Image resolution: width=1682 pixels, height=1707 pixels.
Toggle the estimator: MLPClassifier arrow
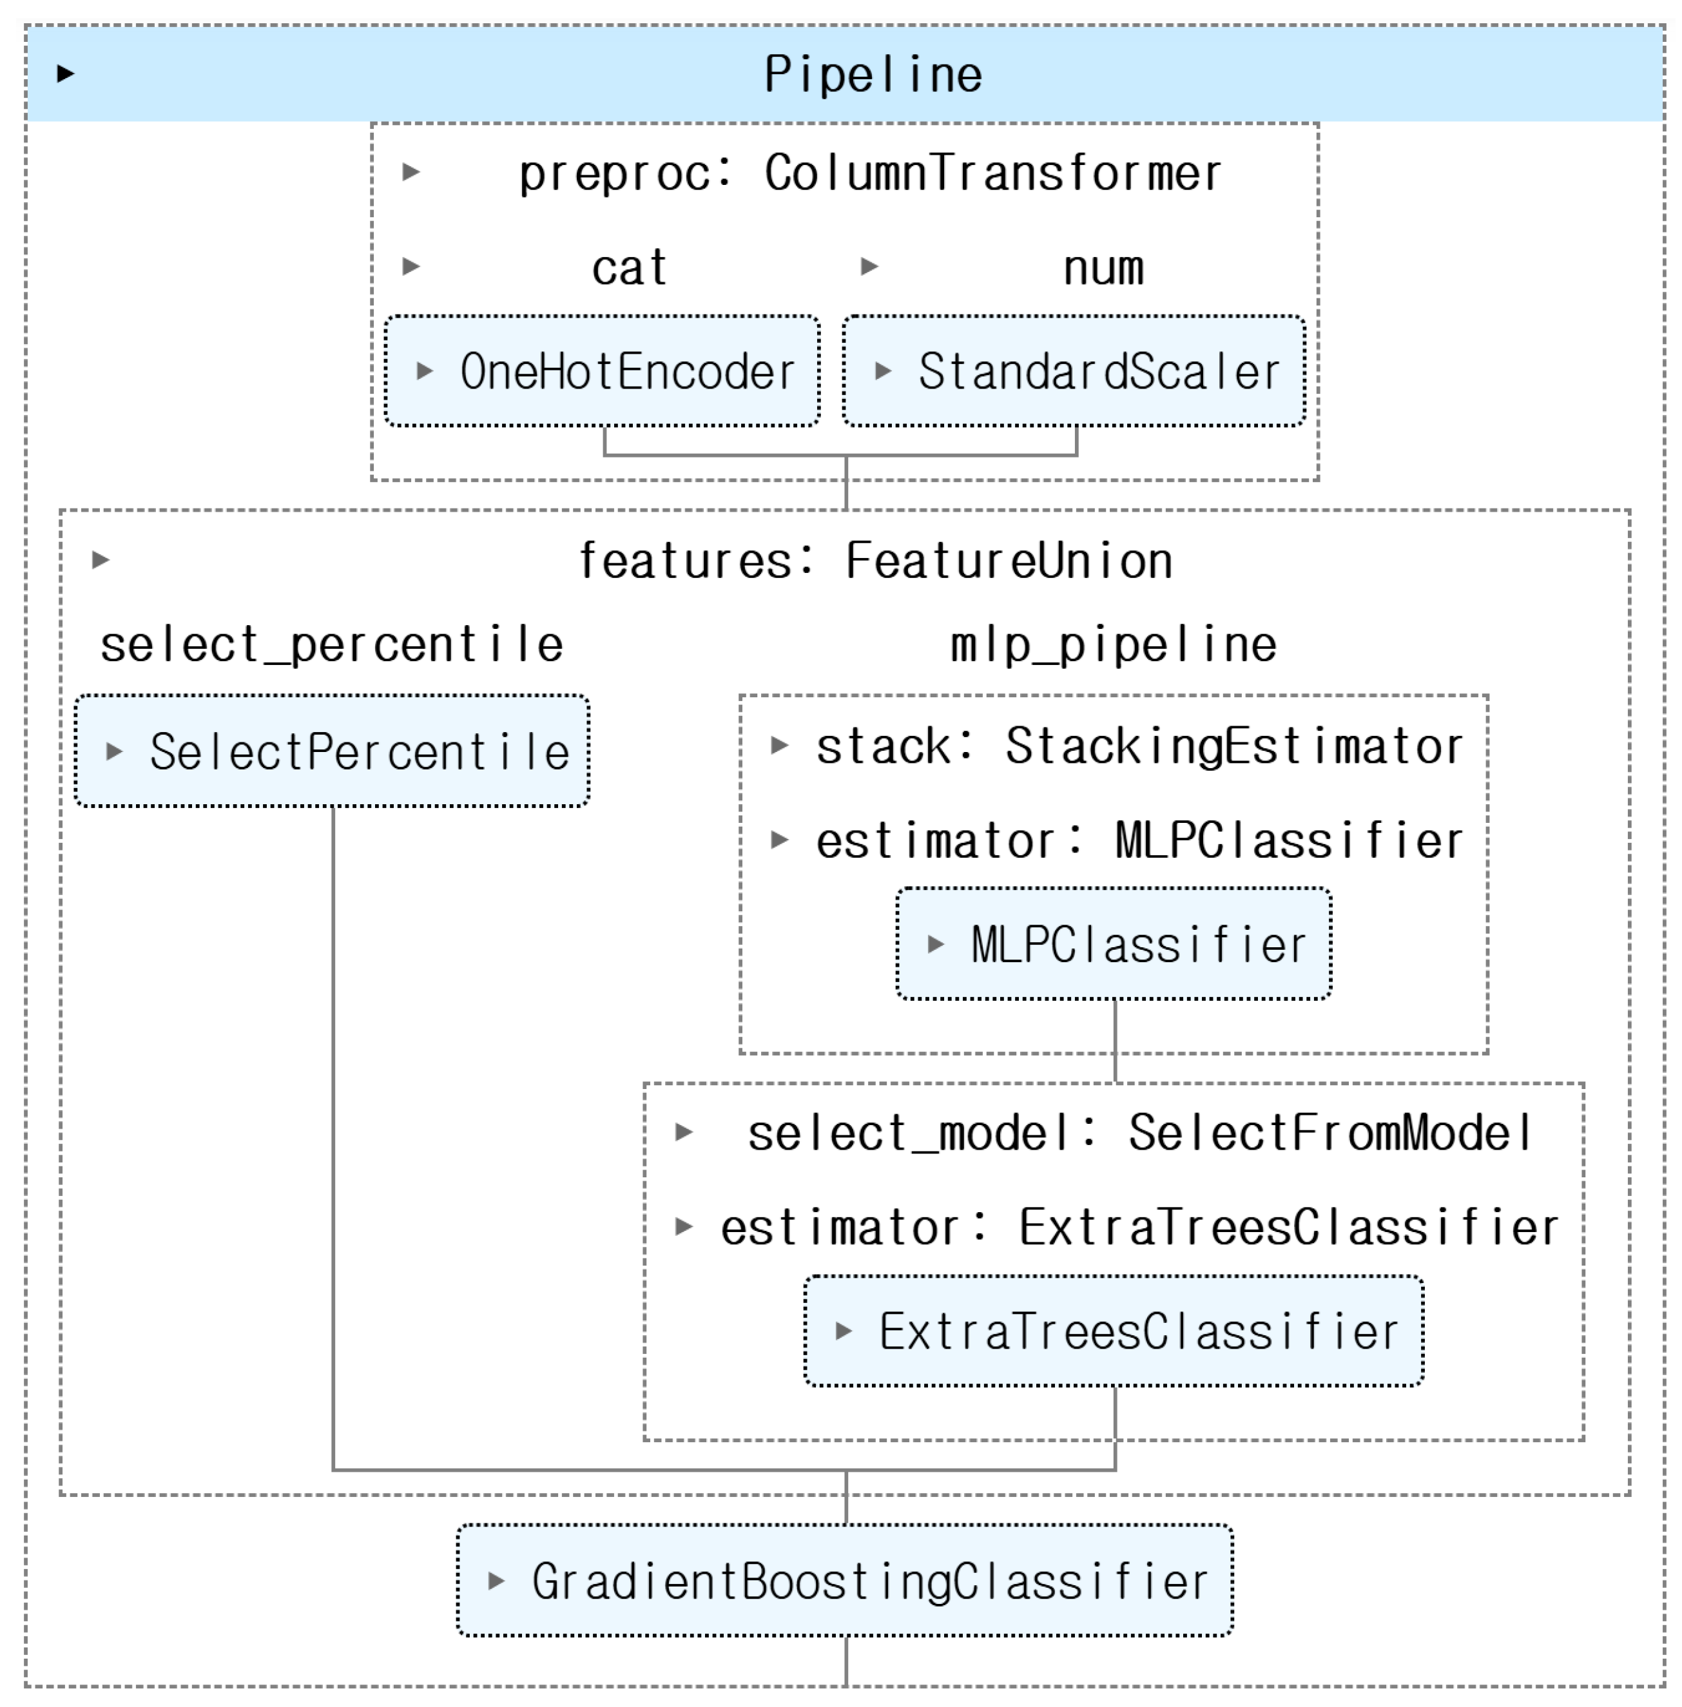coord(779,840)
